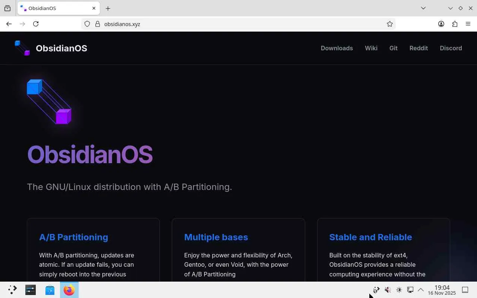Click the tray icon right of the brightness icon
This screenshot has width=477, height=298.
point(410,290)
